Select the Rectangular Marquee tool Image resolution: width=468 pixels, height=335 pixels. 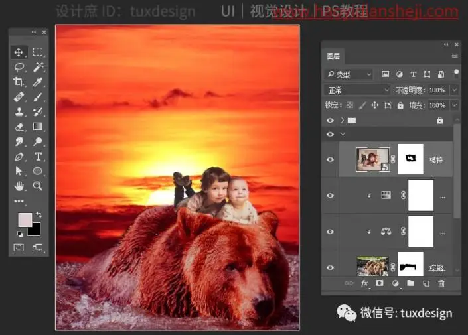[38, 52]
